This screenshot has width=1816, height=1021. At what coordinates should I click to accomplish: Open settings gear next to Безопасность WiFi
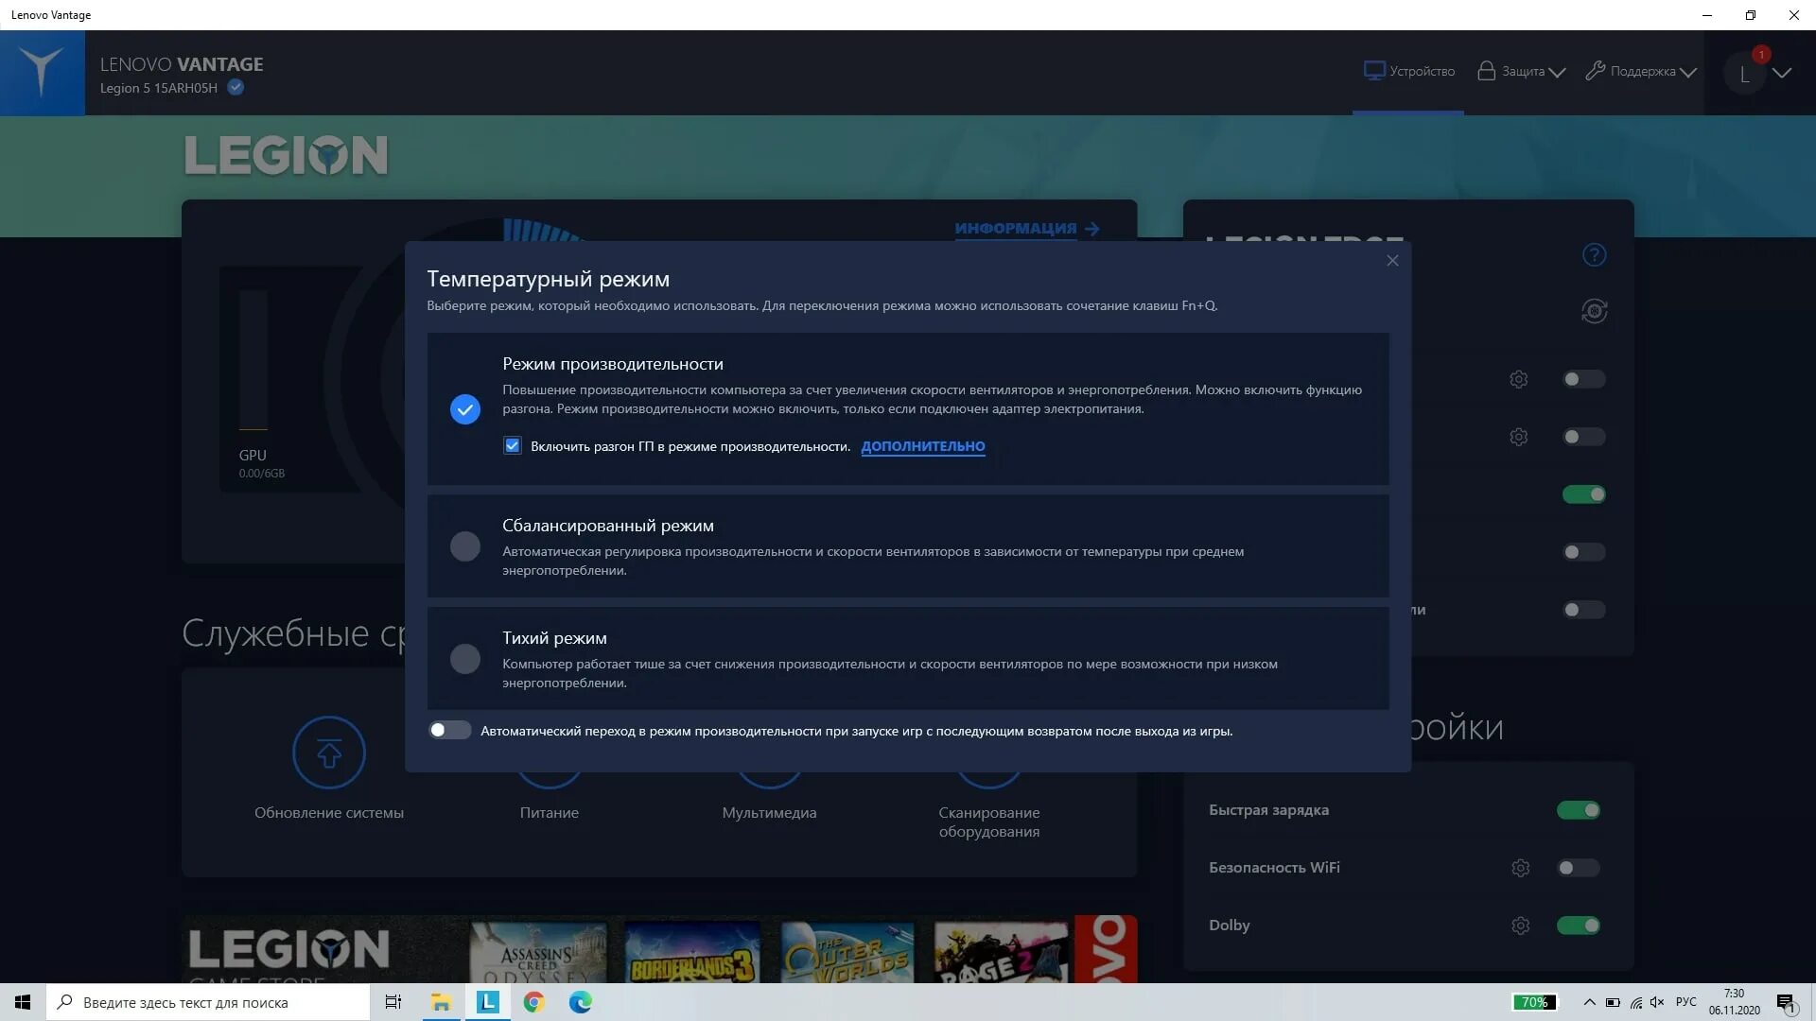(x=1520, y=868)
